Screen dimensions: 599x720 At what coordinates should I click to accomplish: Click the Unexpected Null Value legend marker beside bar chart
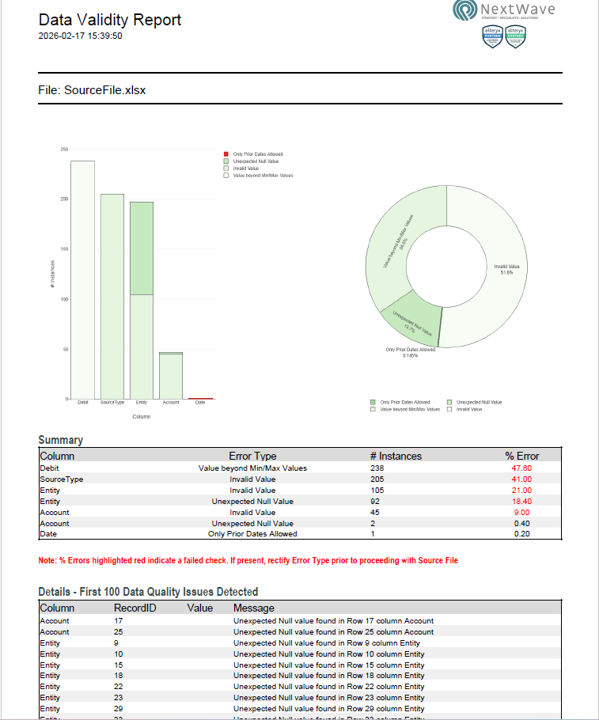(x=226, y=161)
